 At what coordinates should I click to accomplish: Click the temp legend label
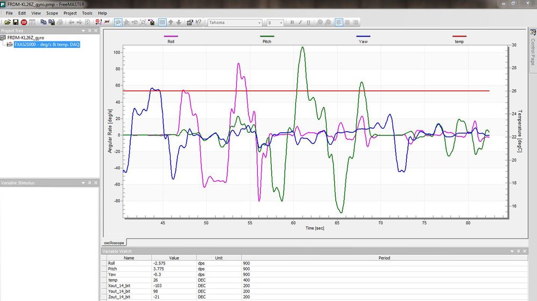pyautogui.click(x=460, y=41)
